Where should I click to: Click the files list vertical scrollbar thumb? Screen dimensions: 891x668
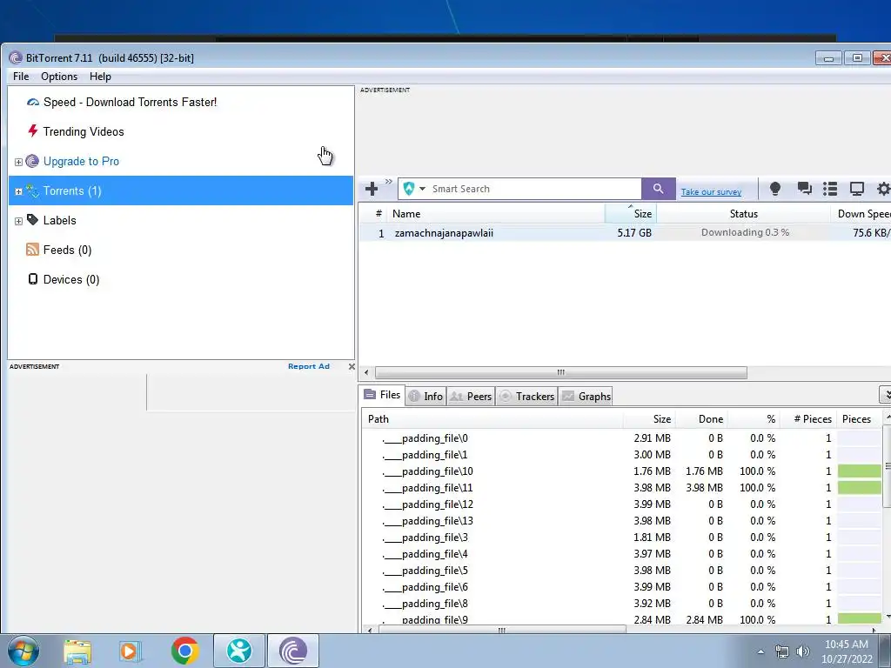point(887,466)
